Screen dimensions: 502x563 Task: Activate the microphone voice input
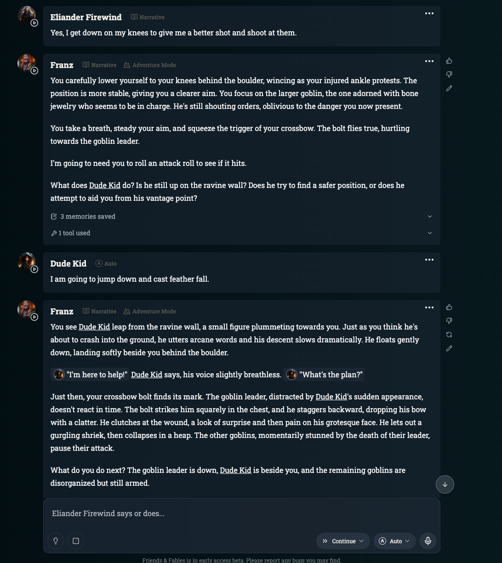[428, 541]
